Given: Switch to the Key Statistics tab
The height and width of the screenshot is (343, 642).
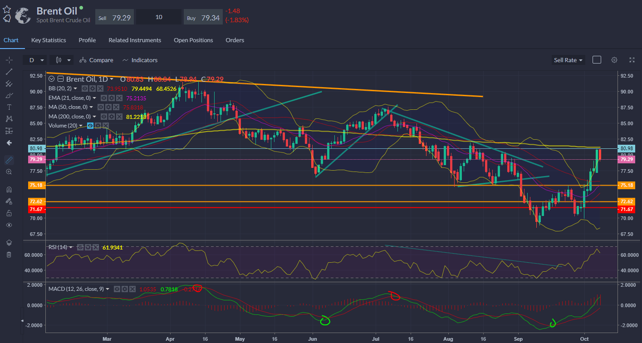Looking at the screenshot, I should (x=49, y=40).
